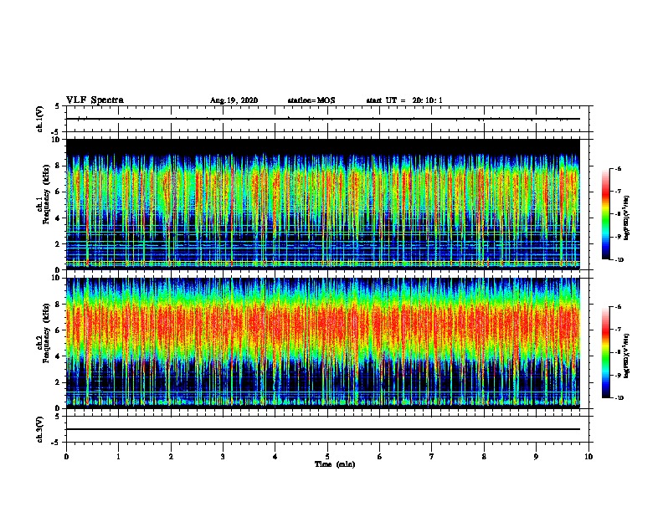This screenshot has width=663, height=512.
Task: Click the "1" tick on the Time axis
Action: tap(118, 457)
